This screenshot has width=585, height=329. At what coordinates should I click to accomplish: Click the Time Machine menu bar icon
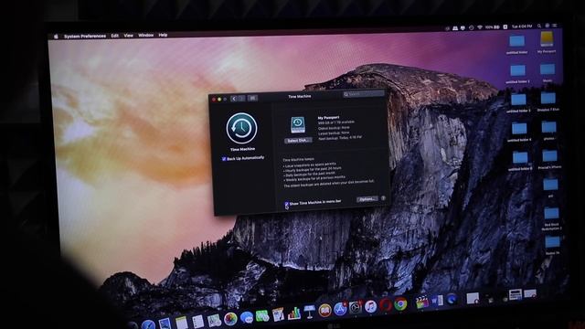tap(472, 27)
